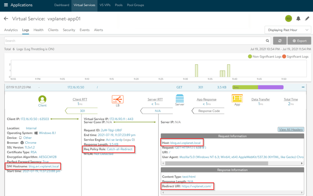The height and width of the screenshot is (196, 313).
Task: Click View All Headers link
Action: pos(291,130)
